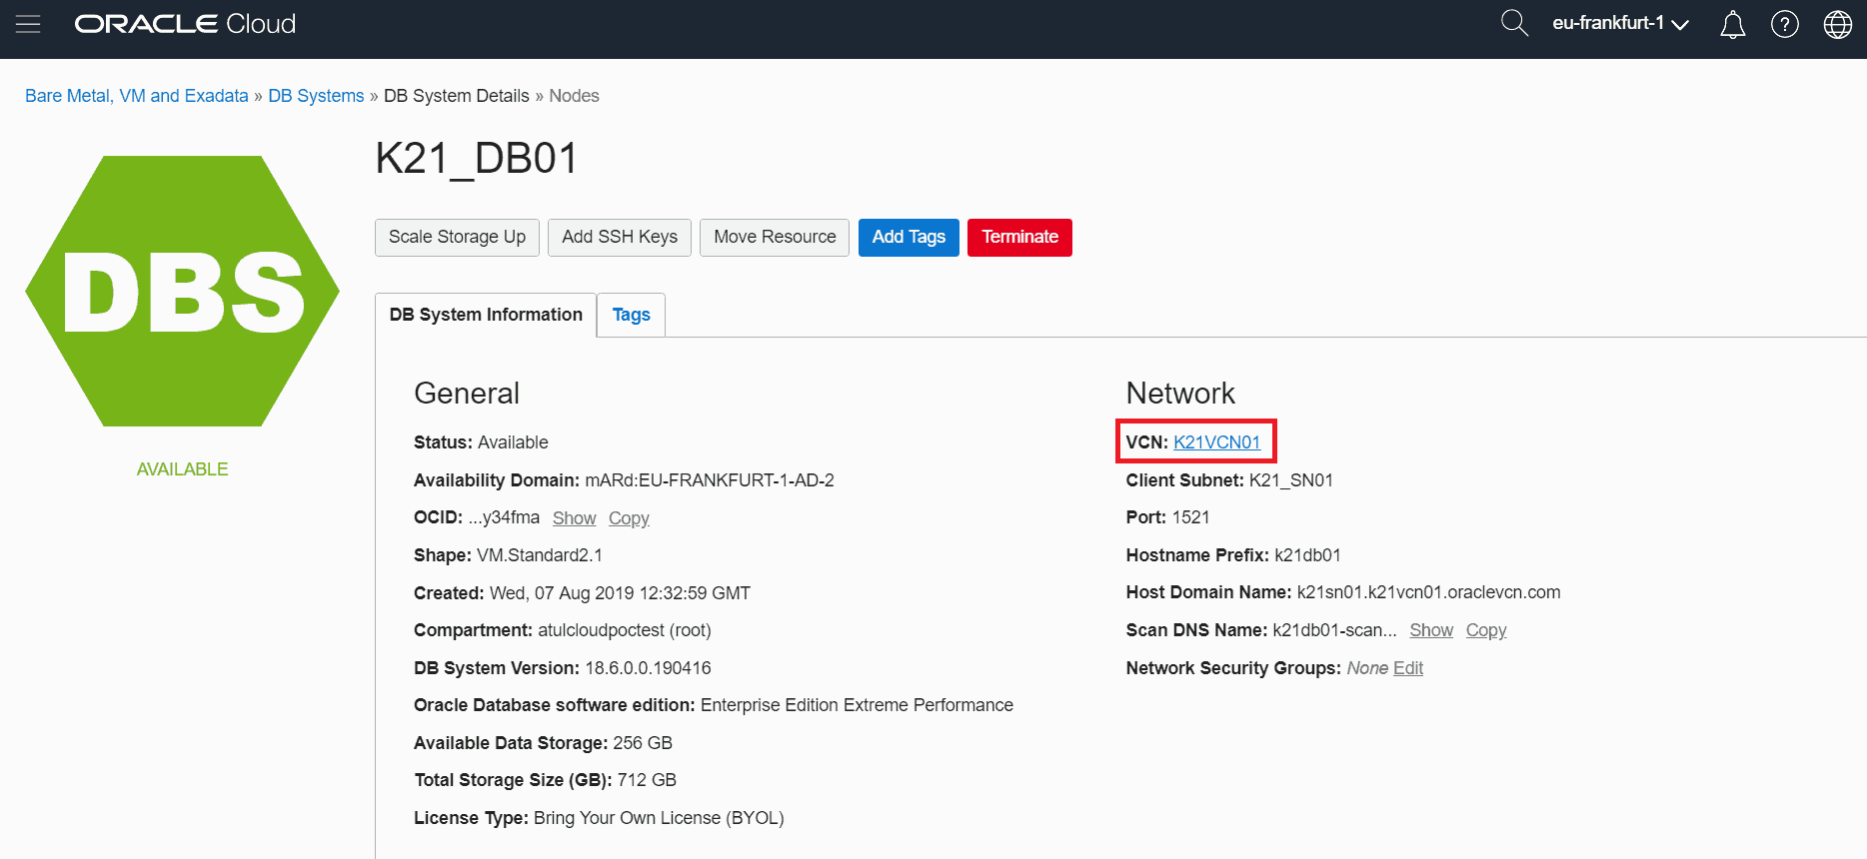Screen dimensions: 1867x859
Task: Click the Network section heading
Action: 1180,394
